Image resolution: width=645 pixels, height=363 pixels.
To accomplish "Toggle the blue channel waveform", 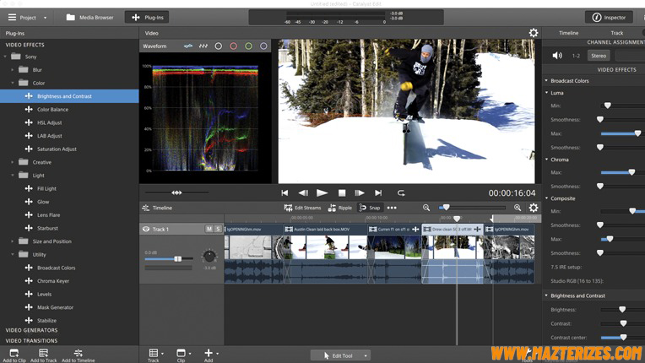I will pyautogui.click(x=263, y=46).
